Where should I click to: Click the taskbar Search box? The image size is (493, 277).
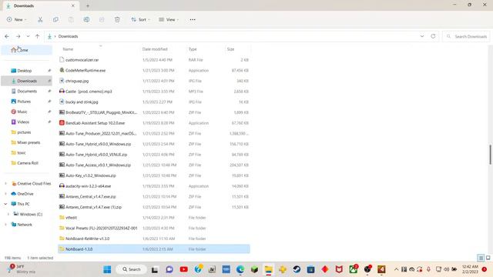pos(131,269)
